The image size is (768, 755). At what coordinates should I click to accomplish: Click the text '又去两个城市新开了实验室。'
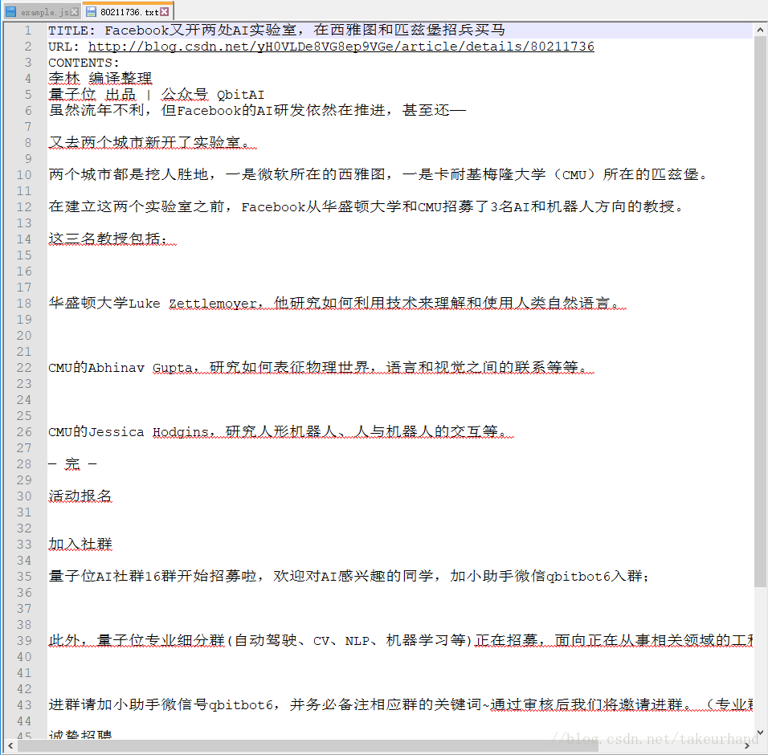coord(152,142)
